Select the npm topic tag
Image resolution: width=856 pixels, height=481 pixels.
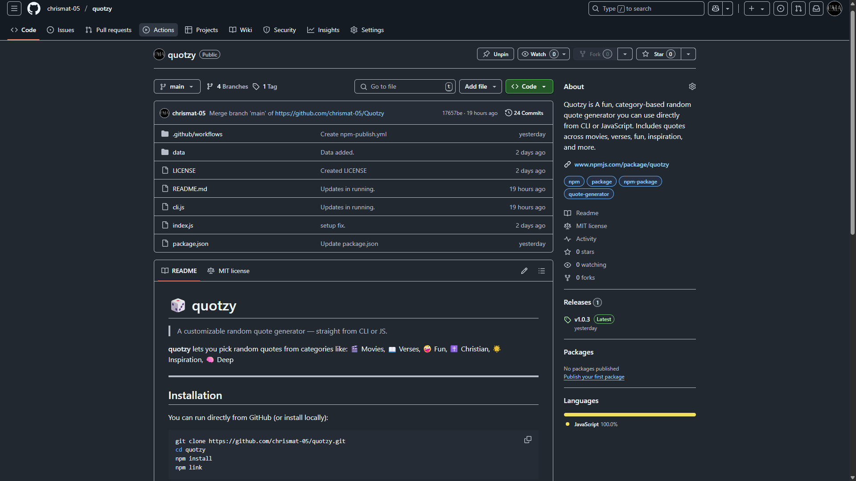tap(574, 182)
